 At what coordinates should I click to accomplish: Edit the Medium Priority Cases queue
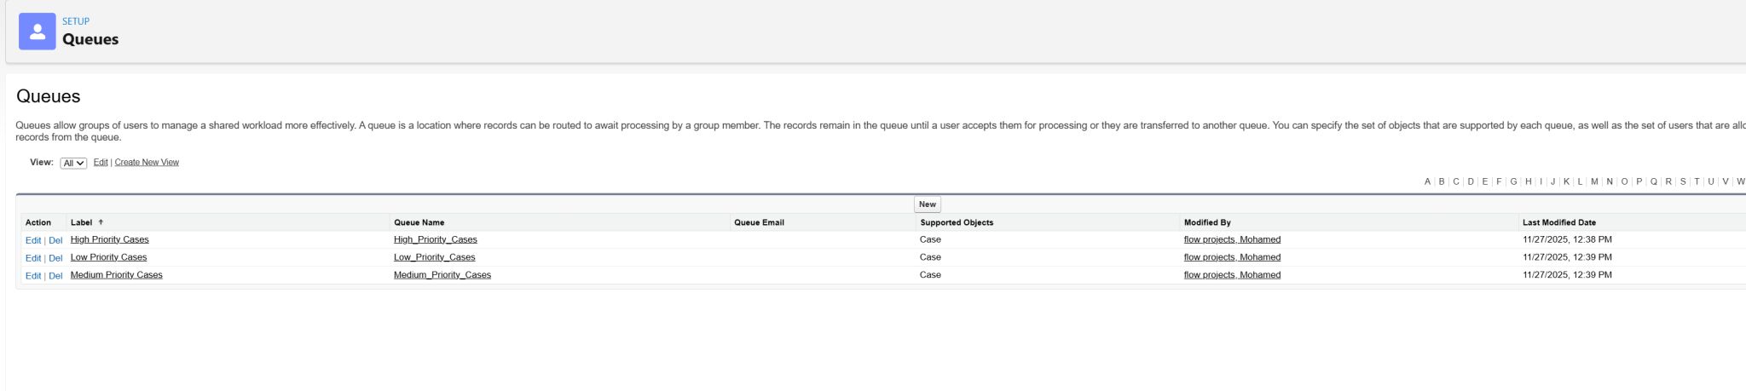point(33,276)
